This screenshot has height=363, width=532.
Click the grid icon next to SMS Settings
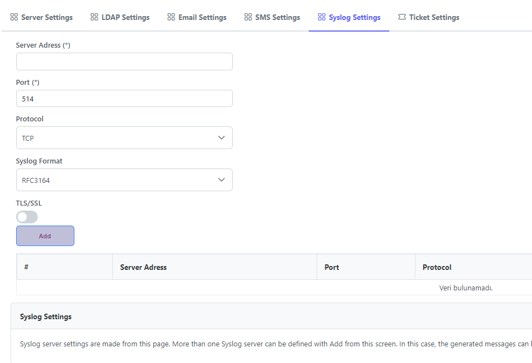tap(248, 17)
